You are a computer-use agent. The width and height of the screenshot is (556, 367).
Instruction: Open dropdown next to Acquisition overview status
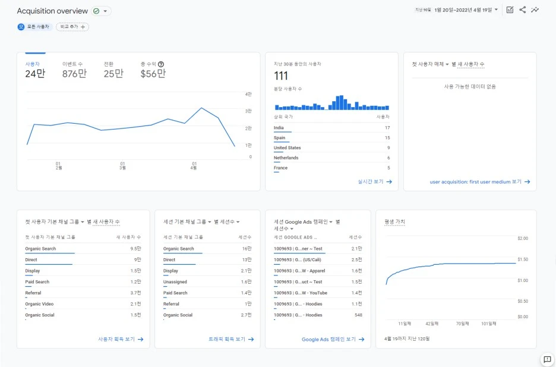coord(105,11)
